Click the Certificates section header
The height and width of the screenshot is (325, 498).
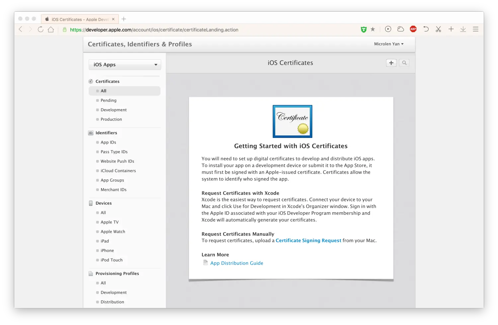tap(107, 81)
